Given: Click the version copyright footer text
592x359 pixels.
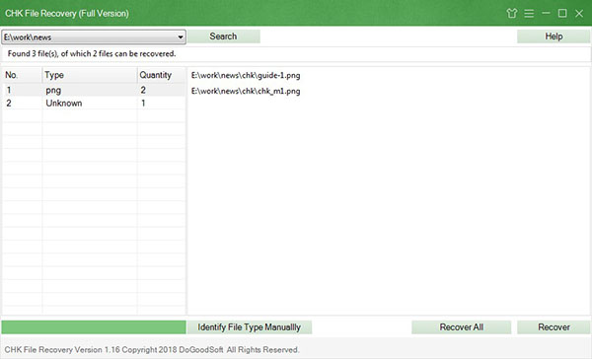Looking at the screenshot, I should (152, 349).
